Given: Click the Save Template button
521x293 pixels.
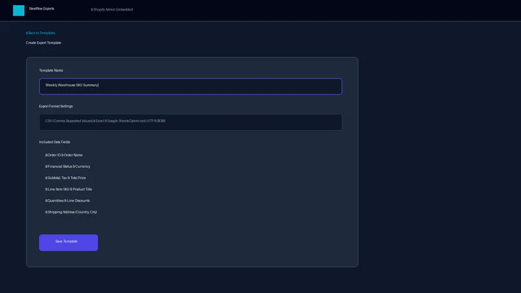Looking at the screenshot, I should [x=68, y=242].
